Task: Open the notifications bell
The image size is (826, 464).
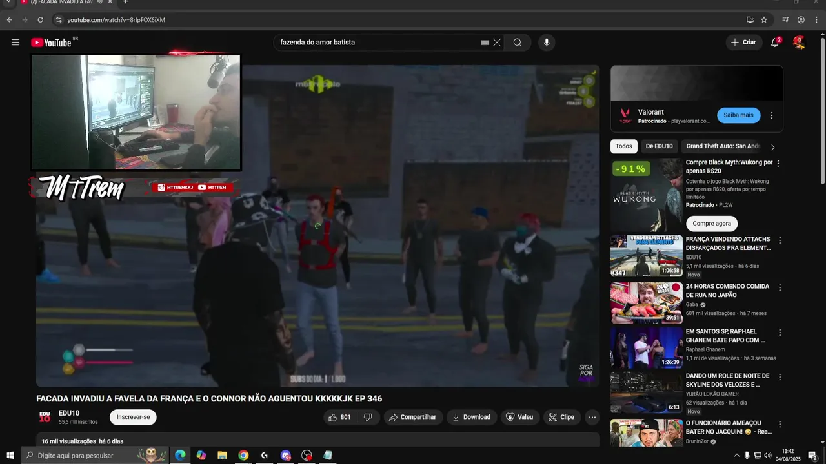Action: coord(775,43)
